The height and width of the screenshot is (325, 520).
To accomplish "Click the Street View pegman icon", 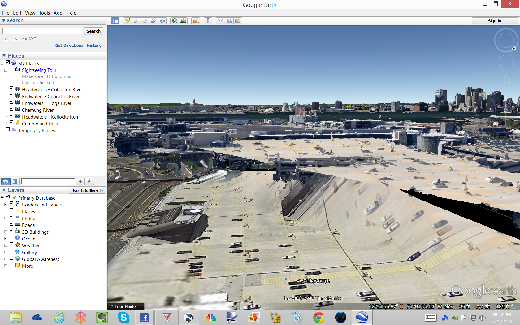I will (507, 79).
